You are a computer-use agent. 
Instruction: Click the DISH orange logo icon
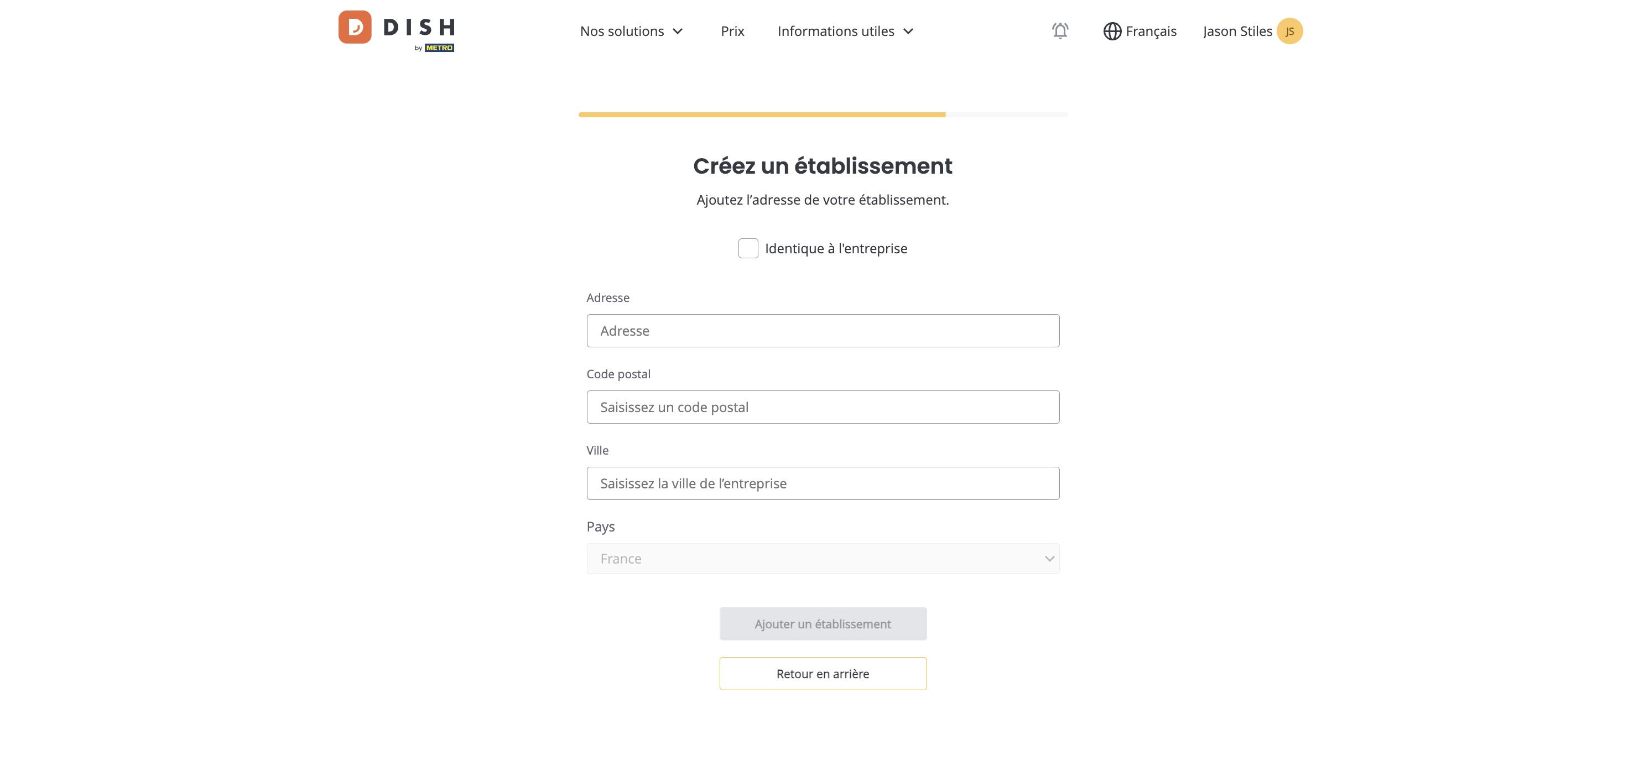click(x=355, y=27)
